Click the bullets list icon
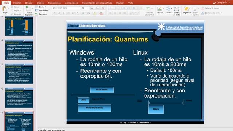 click(110, 8)
